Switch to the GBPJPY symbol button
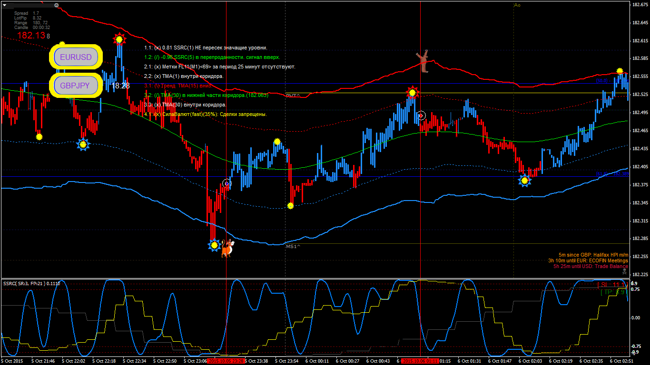The width and height of the screenshot is (650, 365). (76, 86)
